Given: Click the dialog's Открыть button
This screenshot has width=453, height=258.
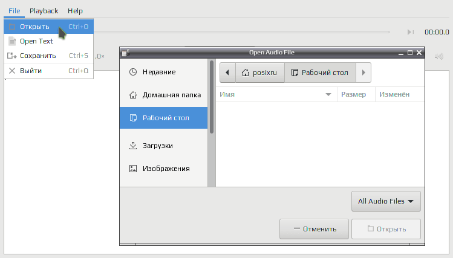Looking at the screenshot, I should (x=386, y=229).
